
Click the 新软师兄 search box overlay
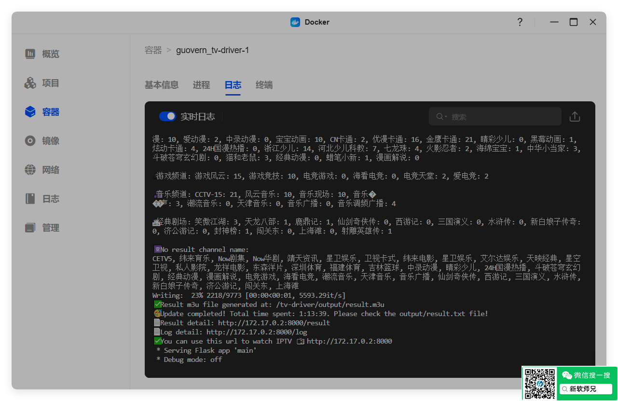tap(586, 389)
